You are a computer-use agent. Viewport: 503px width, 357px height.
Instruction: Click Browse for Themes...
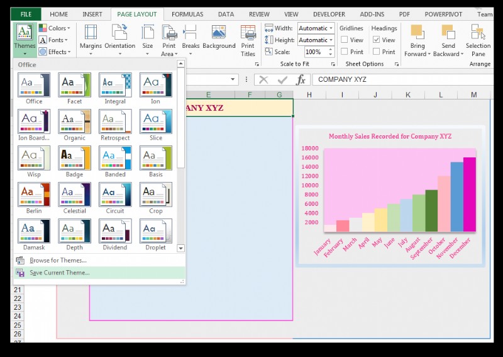99,260
